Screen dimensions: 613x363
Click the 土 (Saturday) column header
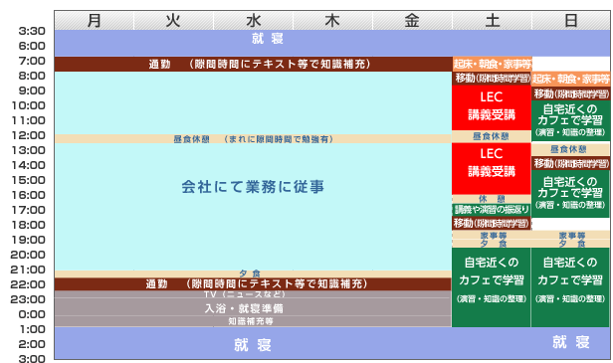click(492, 20)
